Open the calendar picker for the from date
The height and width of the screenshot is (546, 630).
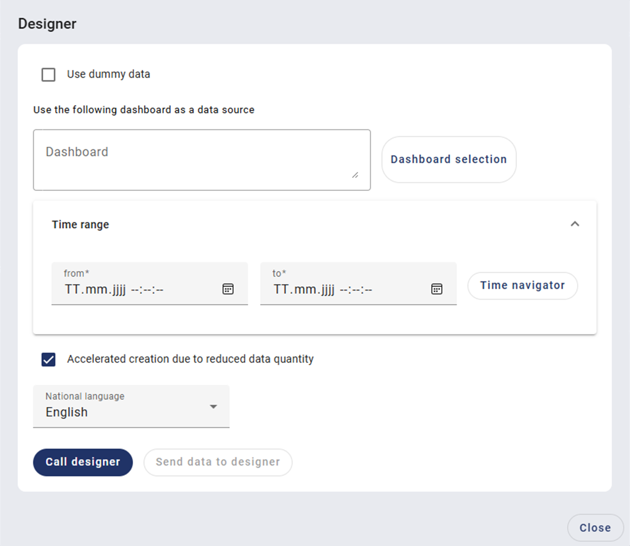coord(228,289)
